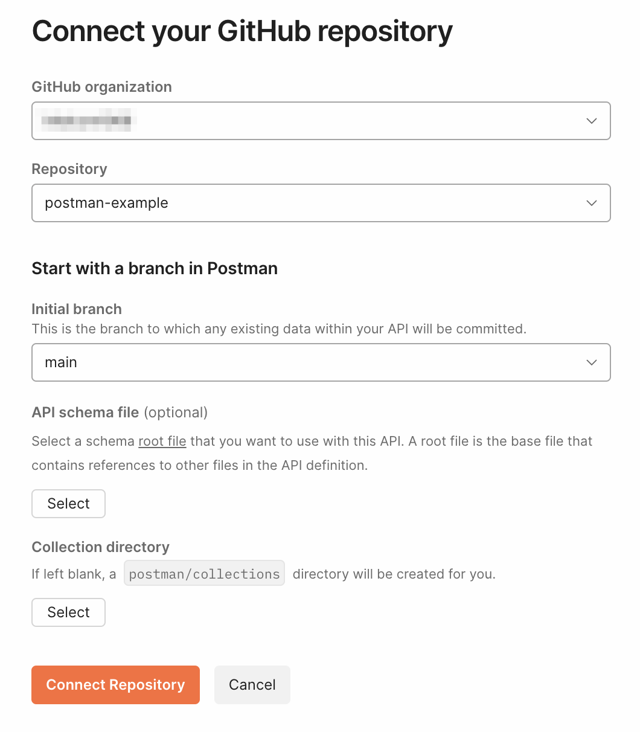Click the "Collection directory" label
This screenshot has width=640, height=732.
(x=100, y=547)
